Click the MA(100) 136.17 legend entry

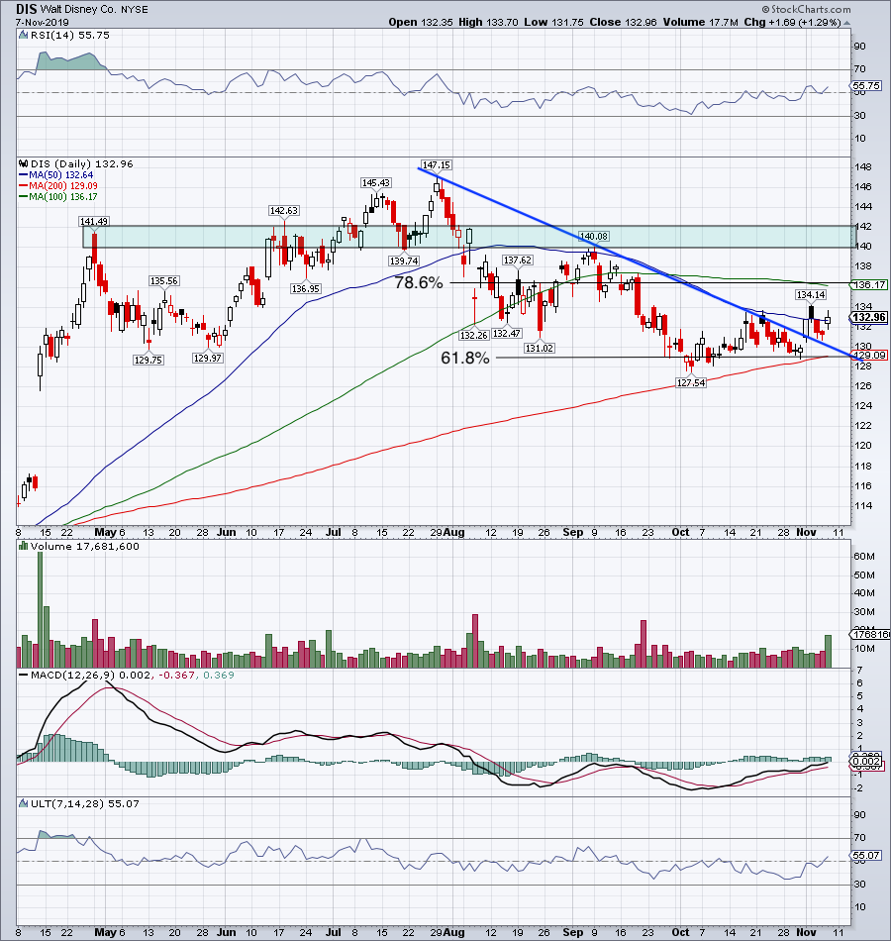pyautogui.click(x=57, y=197)
